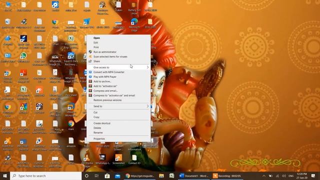Screen dimensions: 320x180
Task: Select the Avast Free Antivirus desktop icon
Action: click(8, 144)
